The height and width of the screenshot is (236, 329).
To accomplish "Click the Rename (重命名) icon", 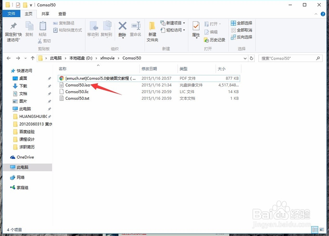I will 136,29.
